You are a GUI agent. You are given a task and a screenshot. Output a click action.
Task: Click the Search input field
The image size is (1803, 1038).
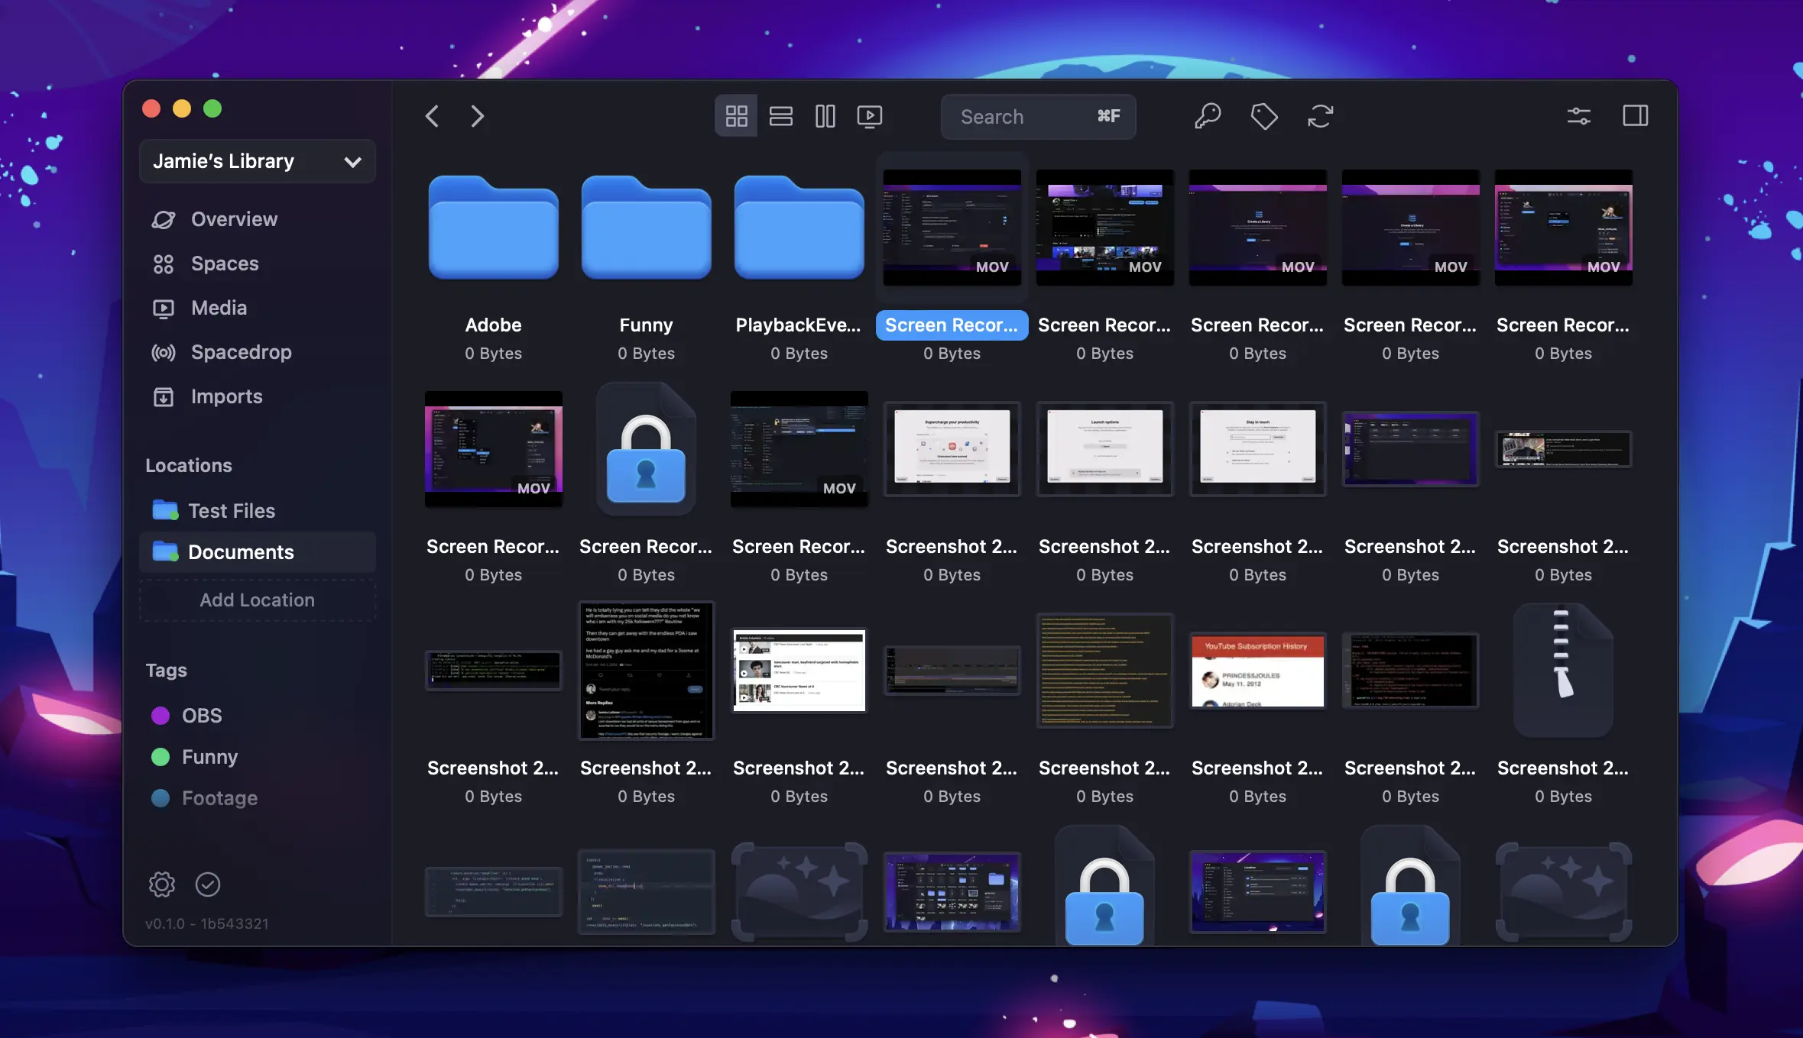pyautogui.click(x=1024, y=116)
